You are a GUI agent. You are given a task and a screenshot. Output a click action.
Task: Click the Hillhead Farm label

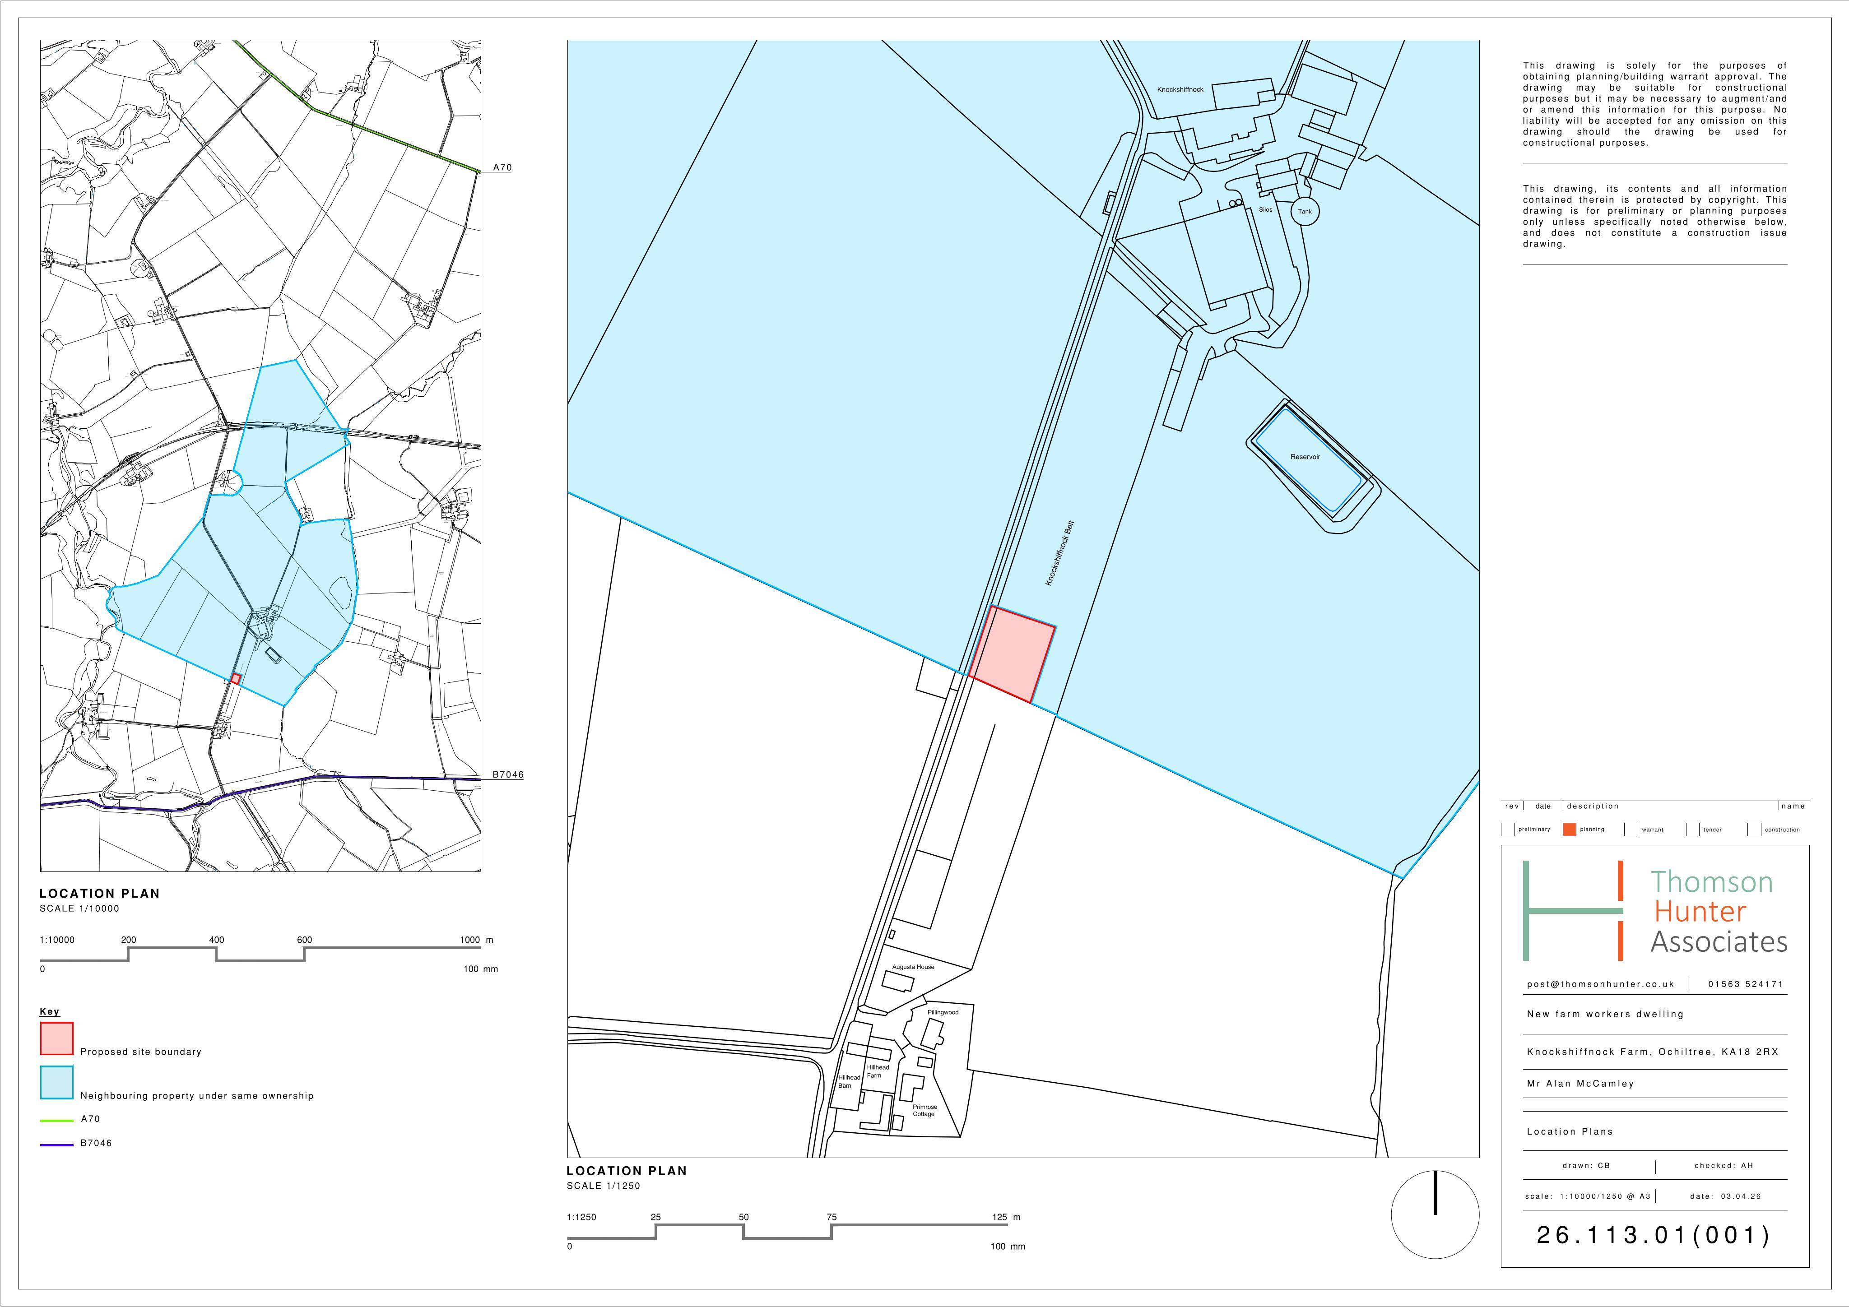[878, 1071]
